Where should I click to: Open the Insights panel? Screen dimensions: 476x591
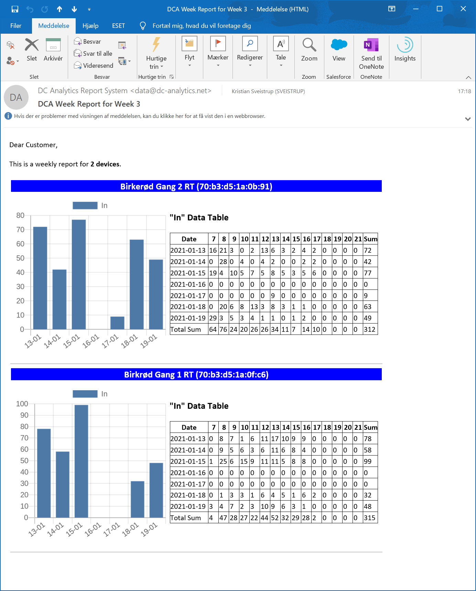coord(405,49)
